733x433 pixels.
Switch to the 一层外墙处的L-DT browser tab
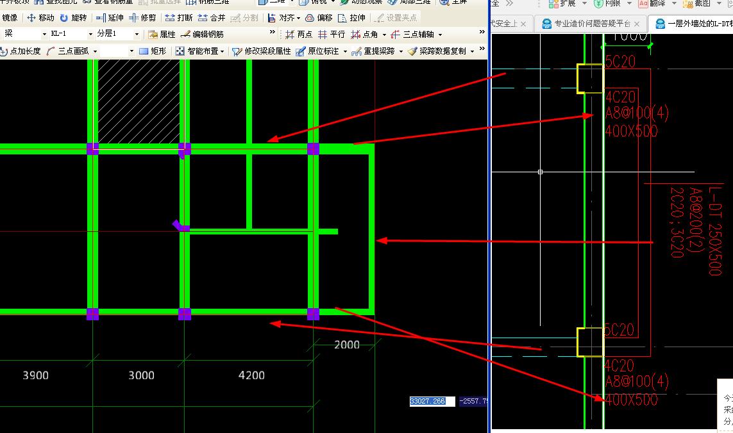tap(692, 23)
